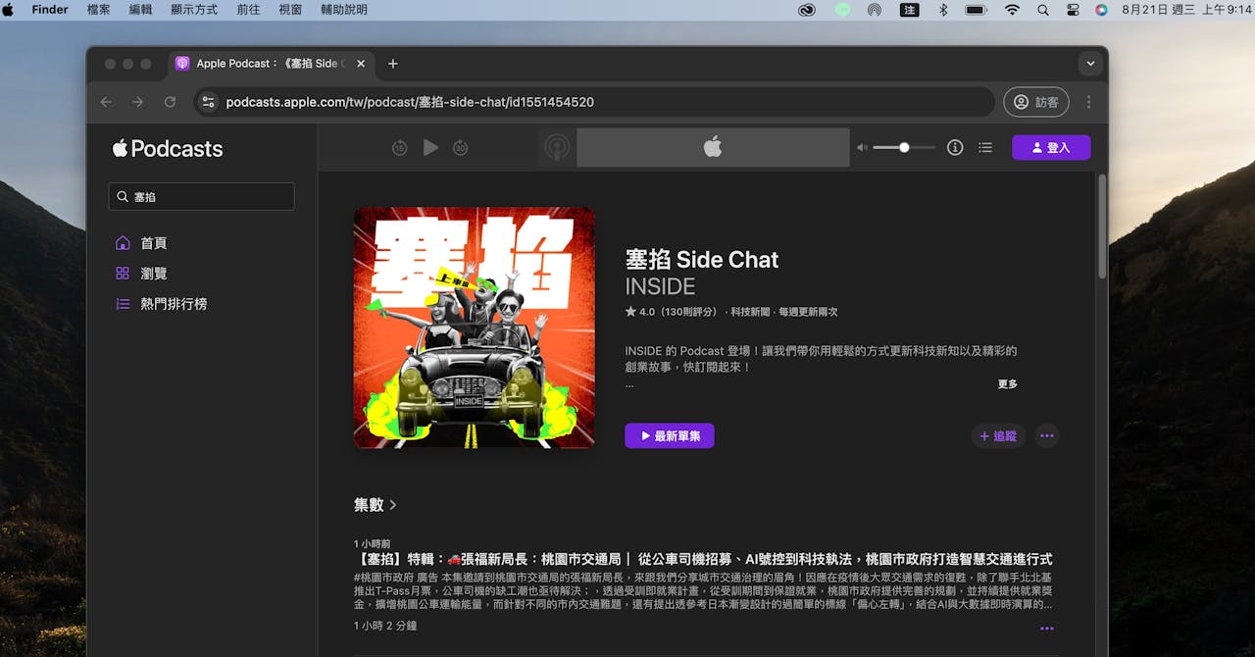Click the Bluetooth menu bar icon
Viewport: 1255px width, 657px height.
click(x=943, y=10)
